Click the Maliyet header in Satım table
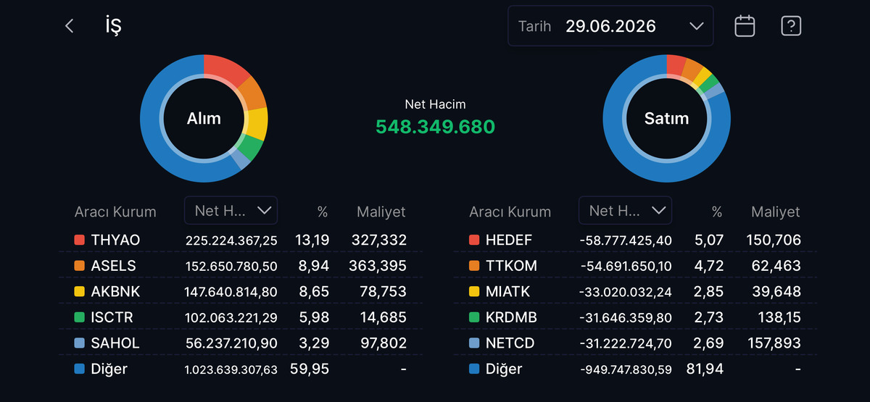This screenshot has width=870, height=402. point(776,212)
